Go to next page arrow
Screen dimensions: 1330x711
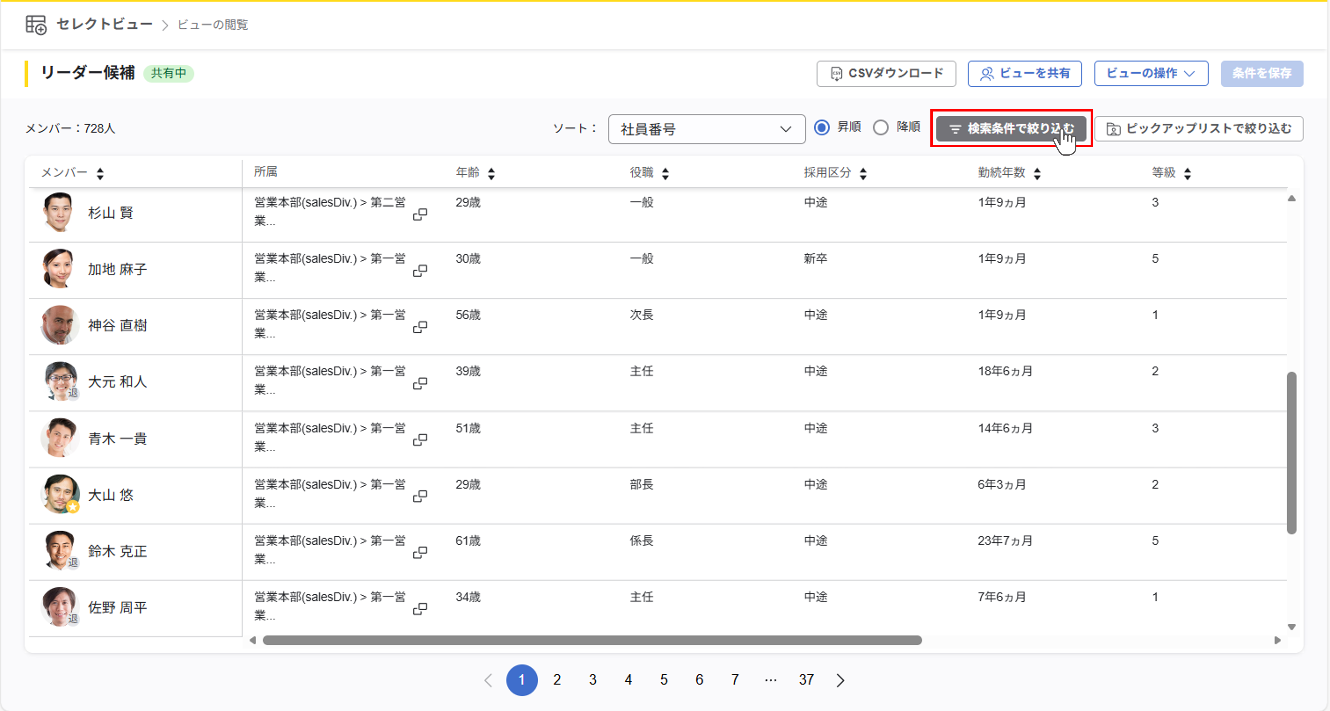(x=840, y=680)
